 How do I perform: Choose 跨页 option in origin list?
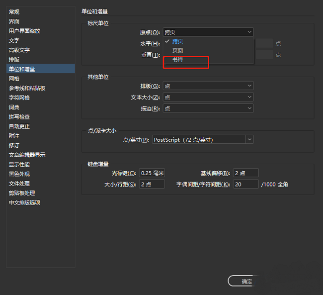(x=208, y=41)
